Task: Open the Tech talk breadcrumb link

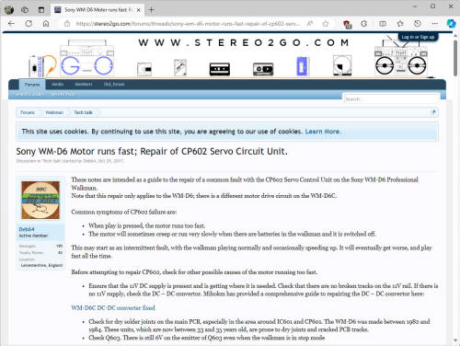Action: pos(83,112)
